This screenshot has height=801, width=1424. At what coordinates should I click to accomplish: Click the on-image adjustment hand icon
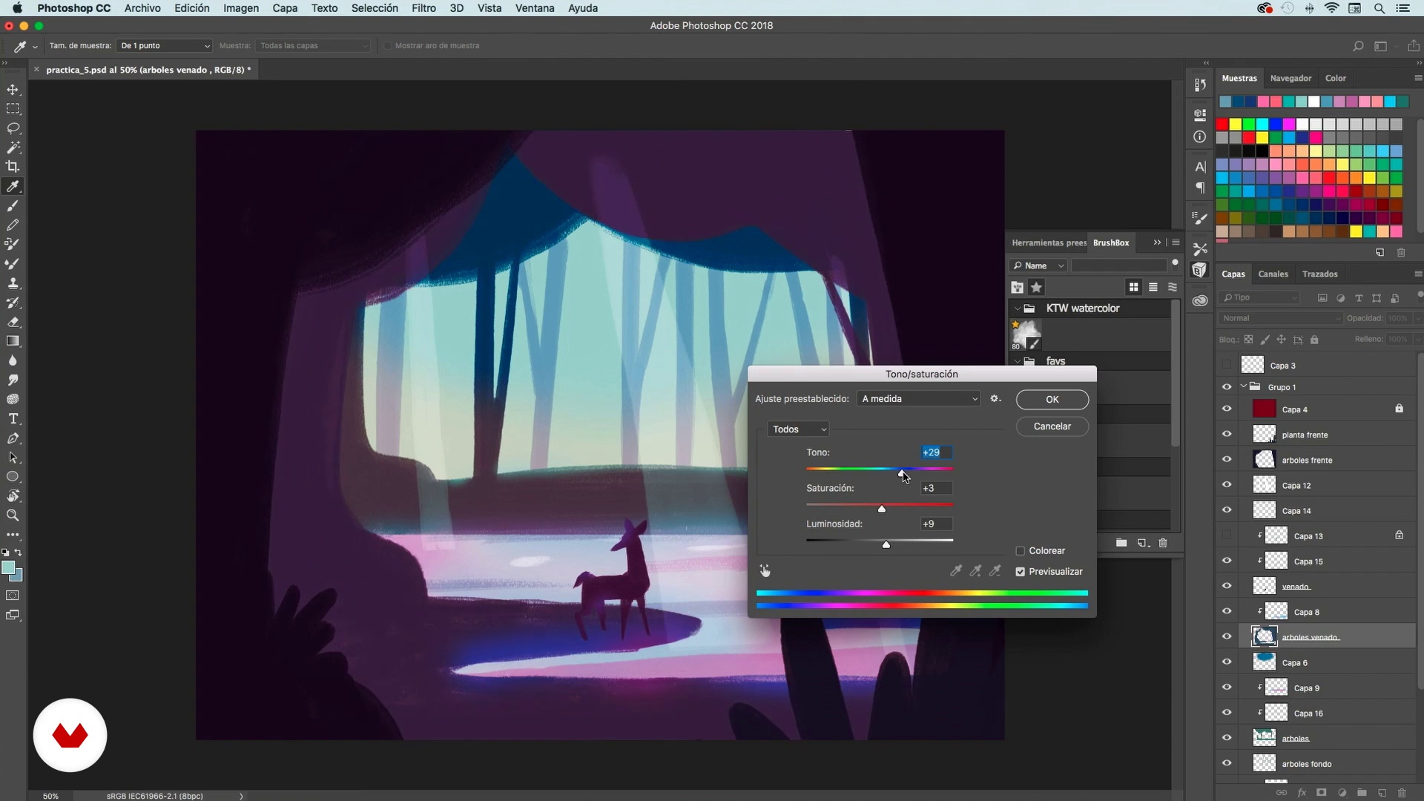pyautogui.click(x=765, y=571)
